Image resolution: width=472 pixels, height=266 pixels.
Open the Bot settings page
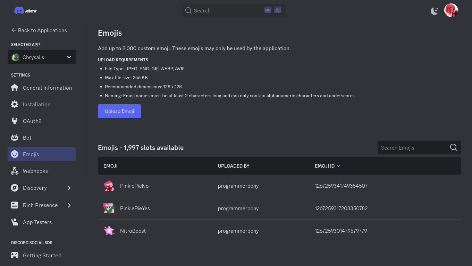(27, 138)
